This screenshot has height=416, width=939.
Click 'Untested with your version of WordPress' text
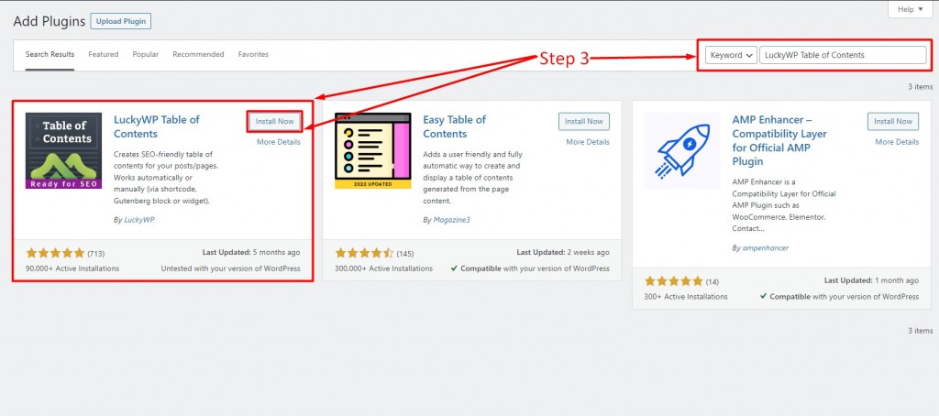(x=230, y=268)
